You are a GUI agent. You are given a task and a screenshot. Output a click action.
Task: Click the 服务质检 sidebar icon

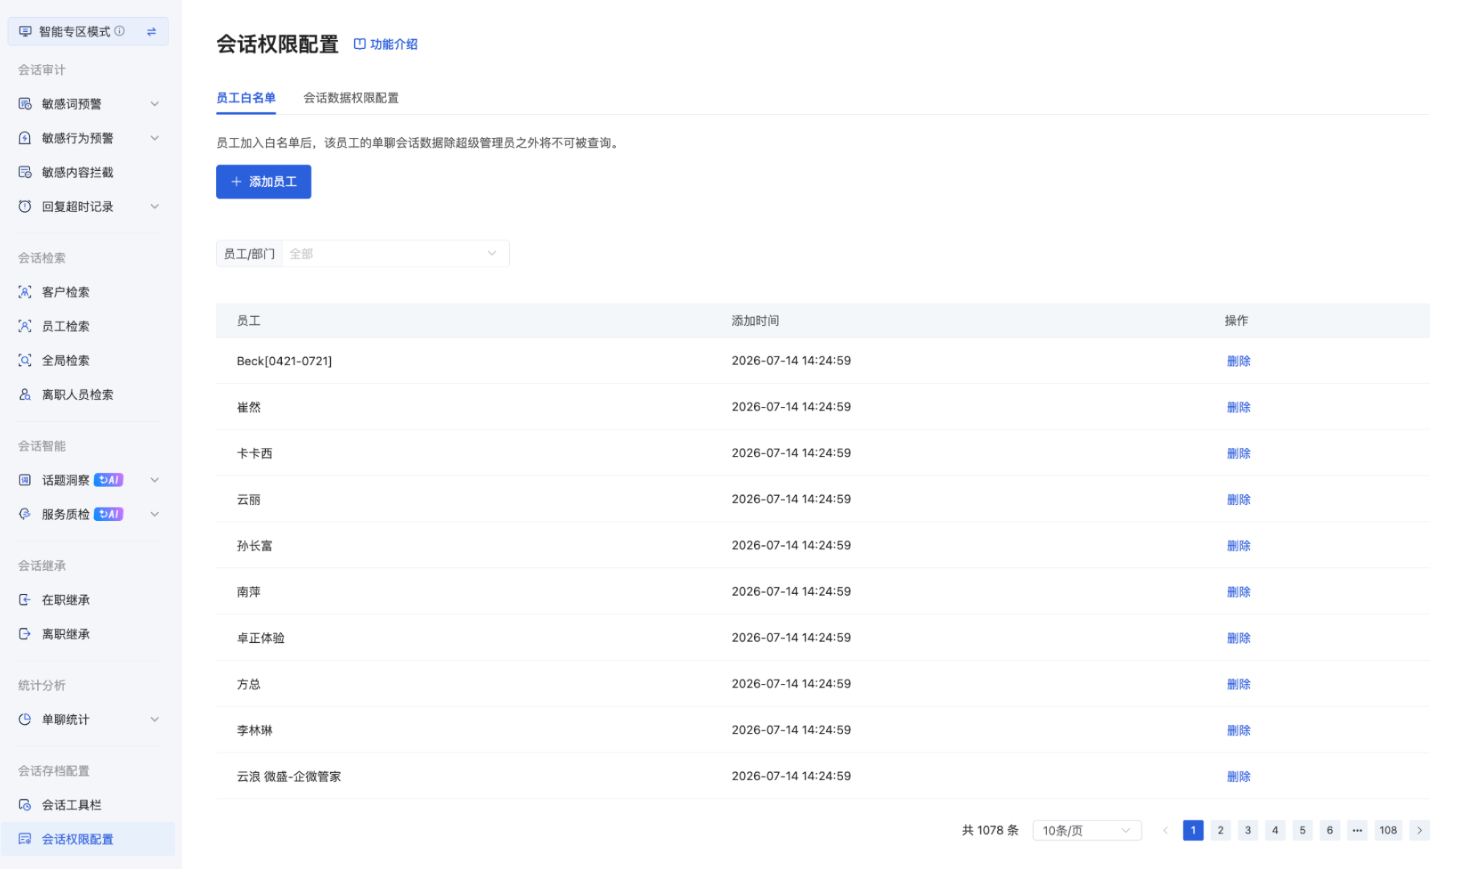25,514
